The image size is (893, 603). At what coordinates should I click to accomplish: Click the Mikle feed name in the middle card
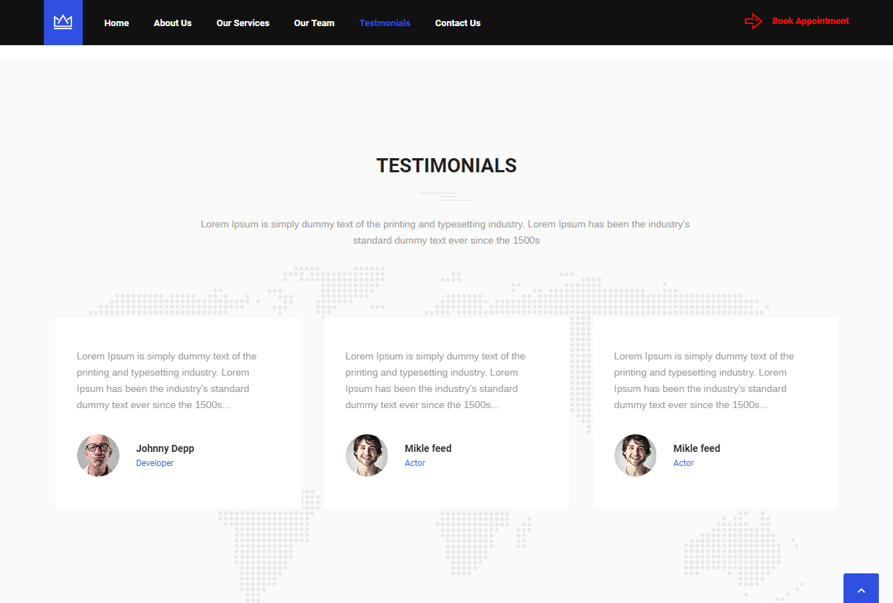[428, 448]
